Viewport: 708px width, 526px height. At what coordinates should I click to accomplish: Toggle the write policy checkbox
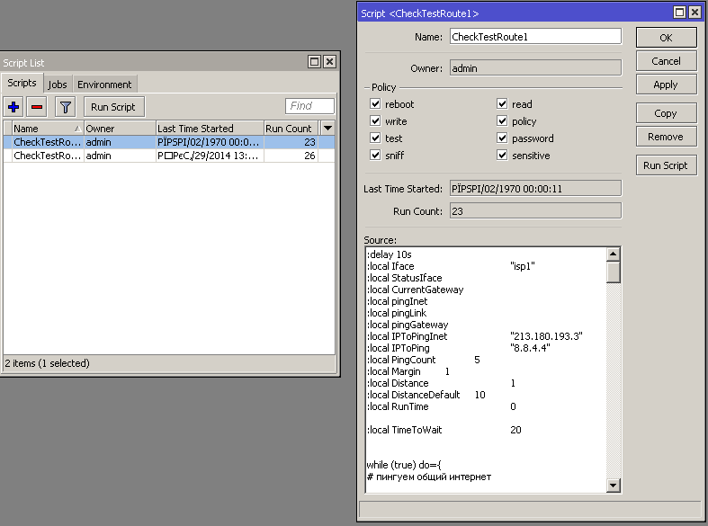click(375, 120)
